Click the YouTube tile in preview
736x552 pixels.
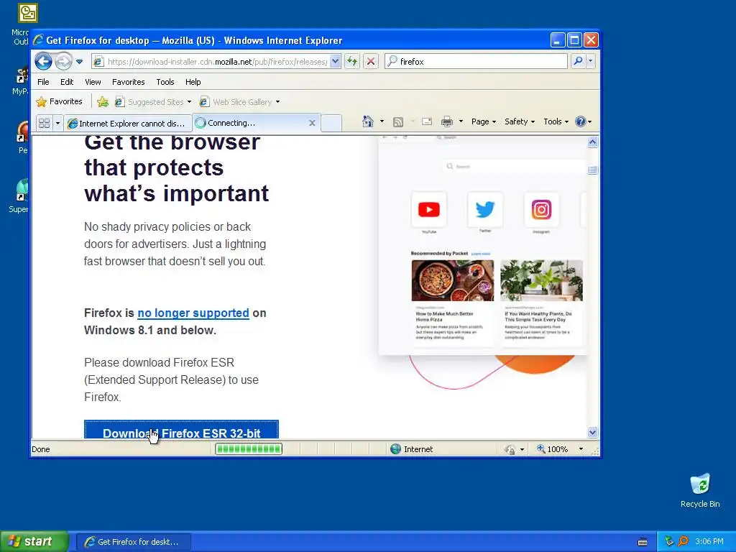tap(429, 210)
